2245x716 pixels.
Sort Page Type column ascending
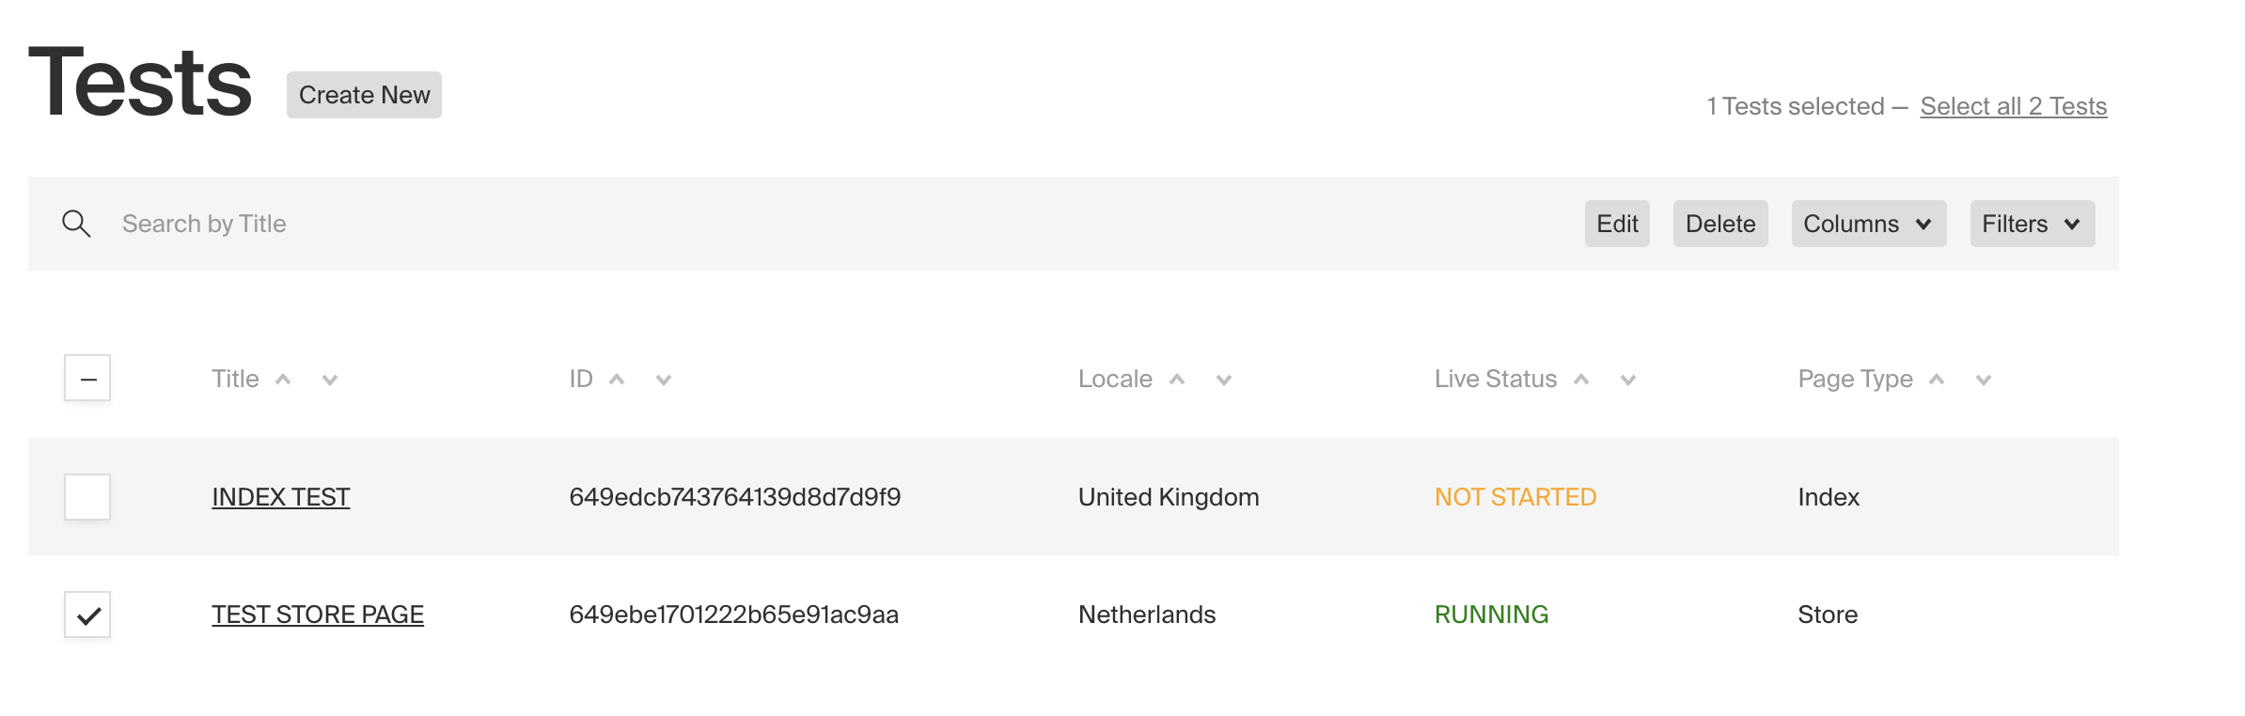pyautogui.click(x=1936, y=379)
